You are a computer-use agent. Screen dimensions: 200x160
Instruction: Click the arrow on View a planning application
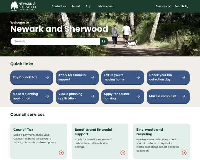93,96
